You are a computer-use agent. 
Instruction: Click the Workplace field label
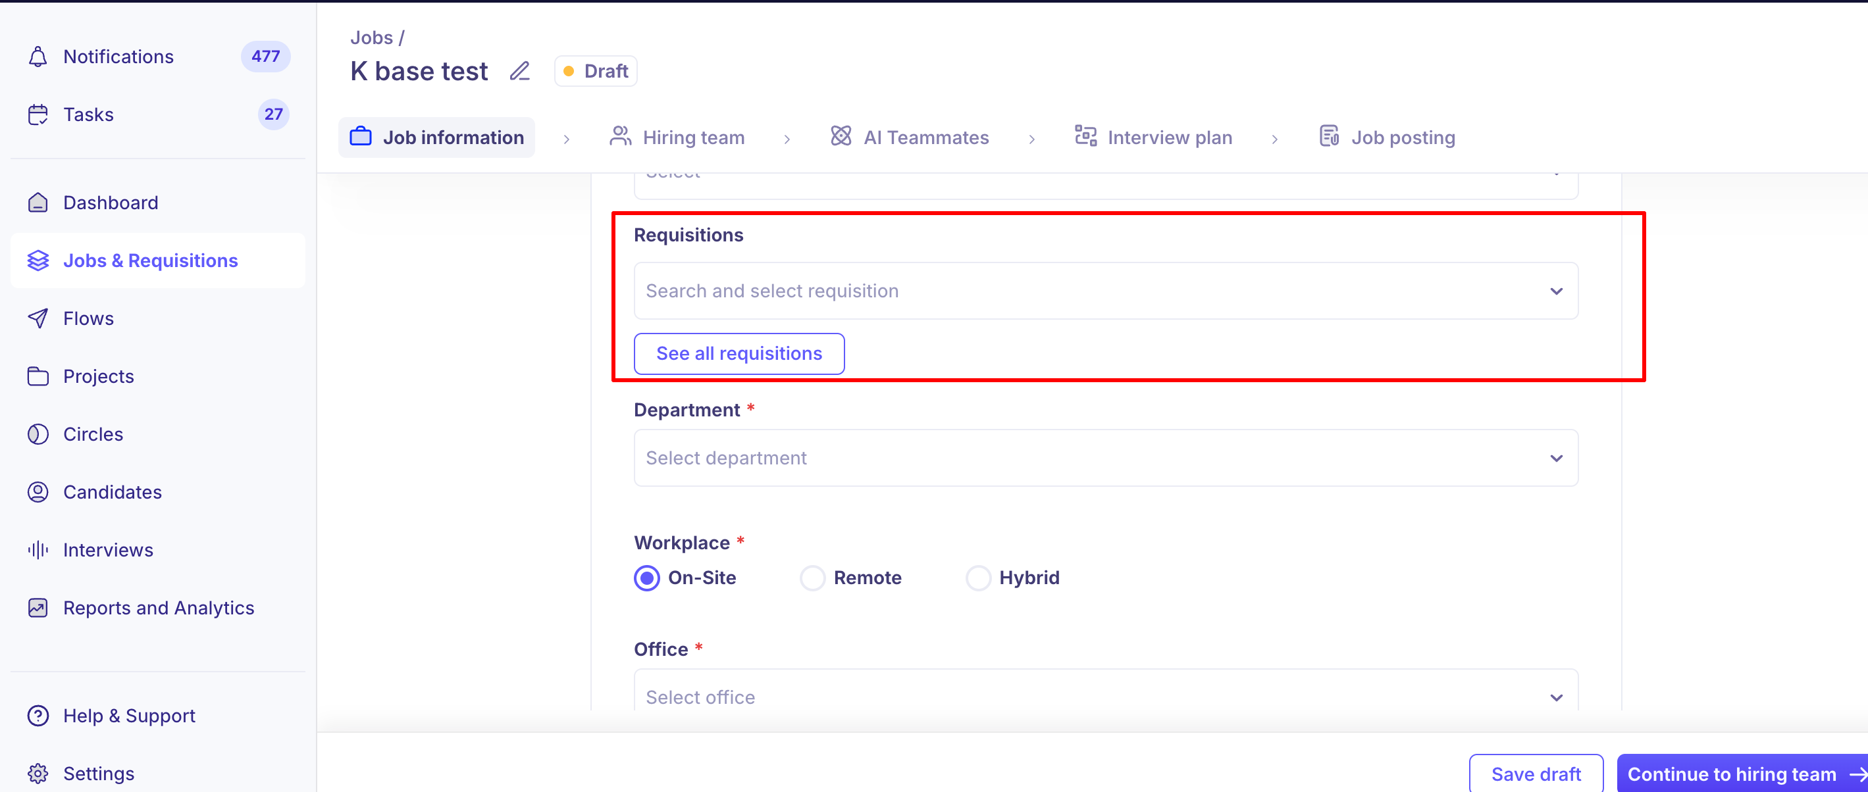tap(682, 543)
